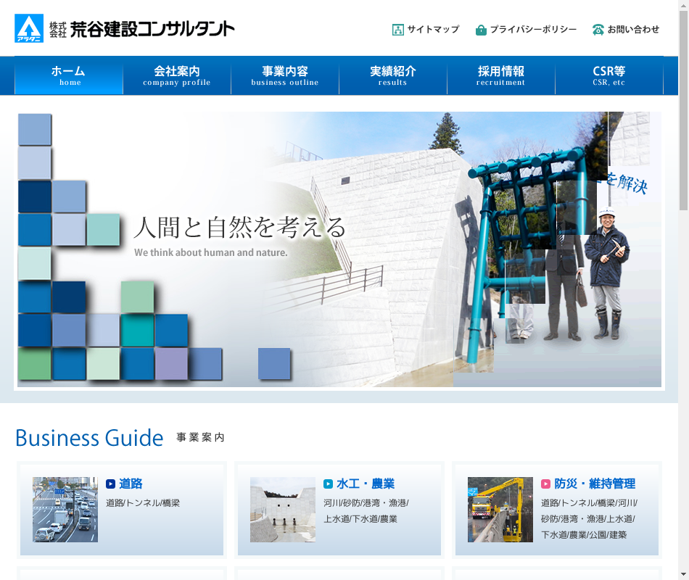Go to 事業内容 business outline
Viewport: 689px width, 580px height.
(285, 75)
